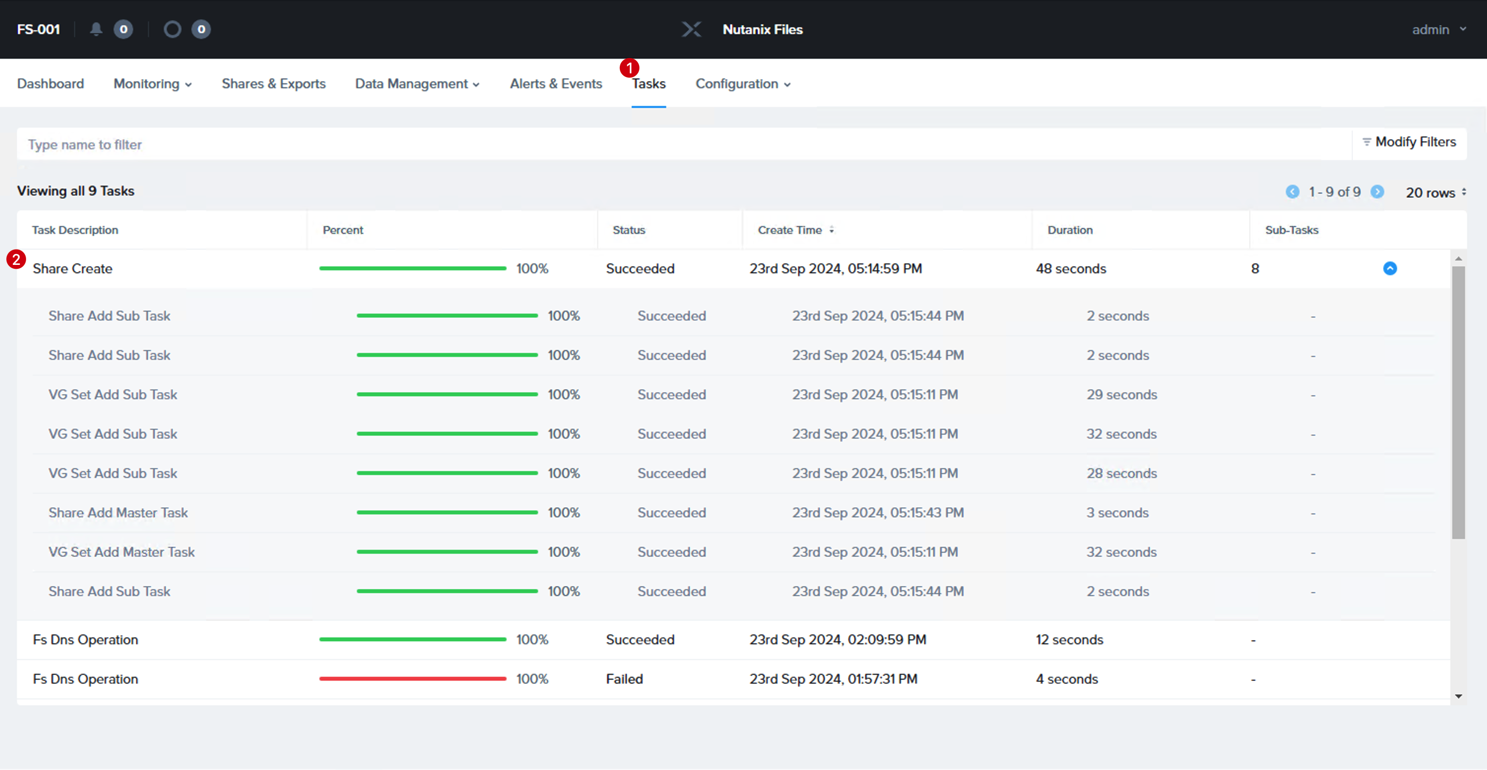The width and height of the screenshot is (1487, 770).
Task: Open Alerts & Events tab
Action: [x=556, y=84]
